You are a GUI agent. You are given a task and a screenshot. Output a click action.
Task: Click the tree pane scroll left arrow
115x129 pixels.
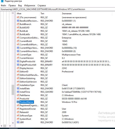pyautogui.click(x=2, y=126)
